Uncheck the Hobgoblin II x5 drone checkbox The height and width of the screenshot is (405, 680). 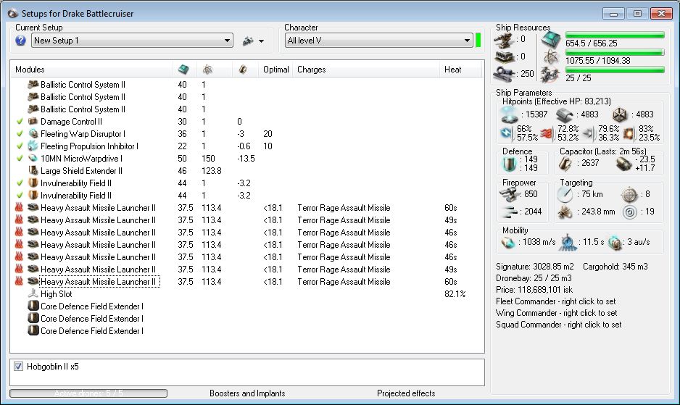[x=18, y=367]
